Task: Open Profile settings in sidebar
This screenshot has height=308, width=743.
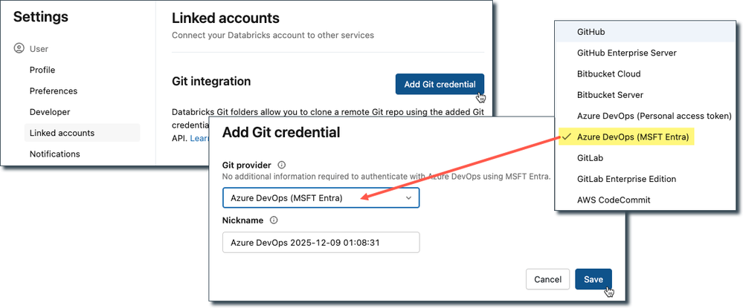Action: pos(42,70)
